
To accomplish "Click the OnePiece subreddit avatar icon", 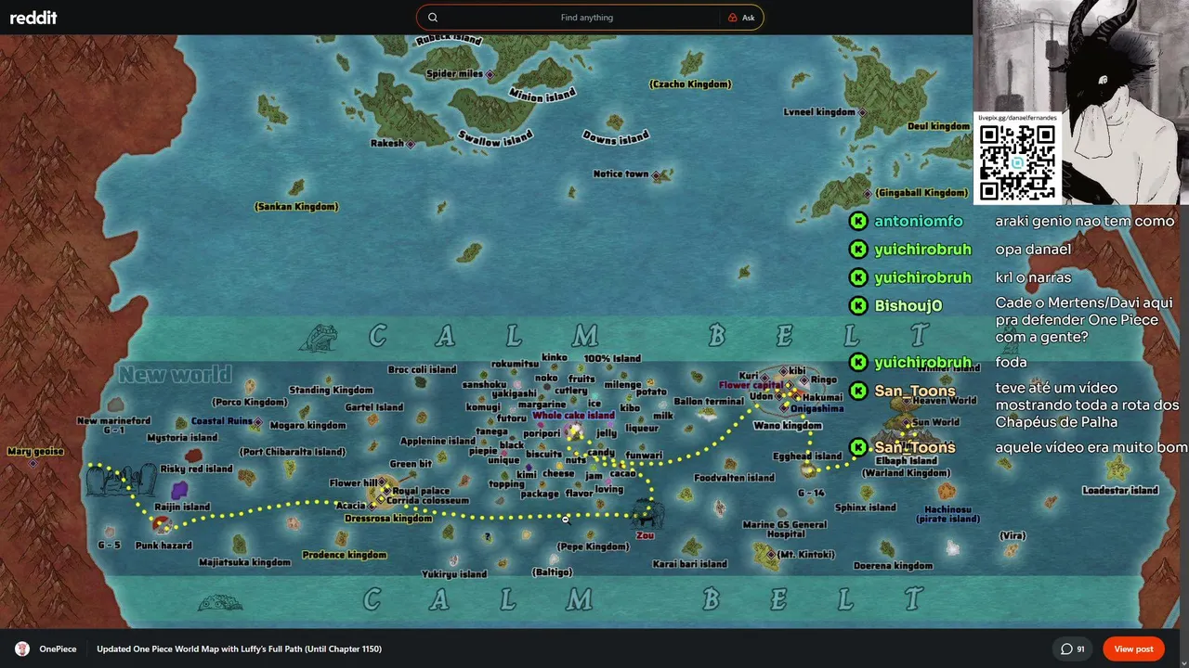I will point(22,649).
